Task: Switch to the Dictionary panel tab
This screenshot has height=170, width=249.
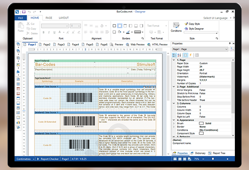Action: [x=198, y=153]
